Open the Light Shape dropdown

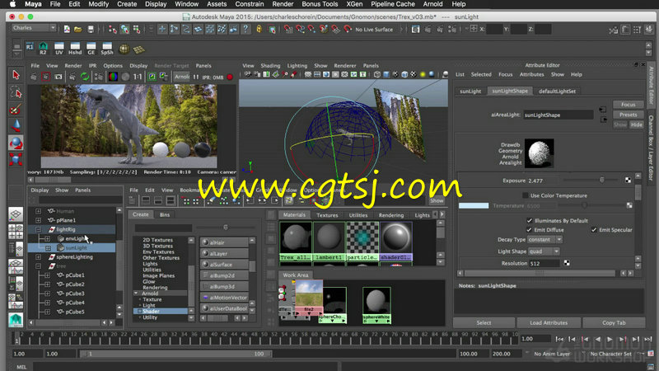[544, 251]
